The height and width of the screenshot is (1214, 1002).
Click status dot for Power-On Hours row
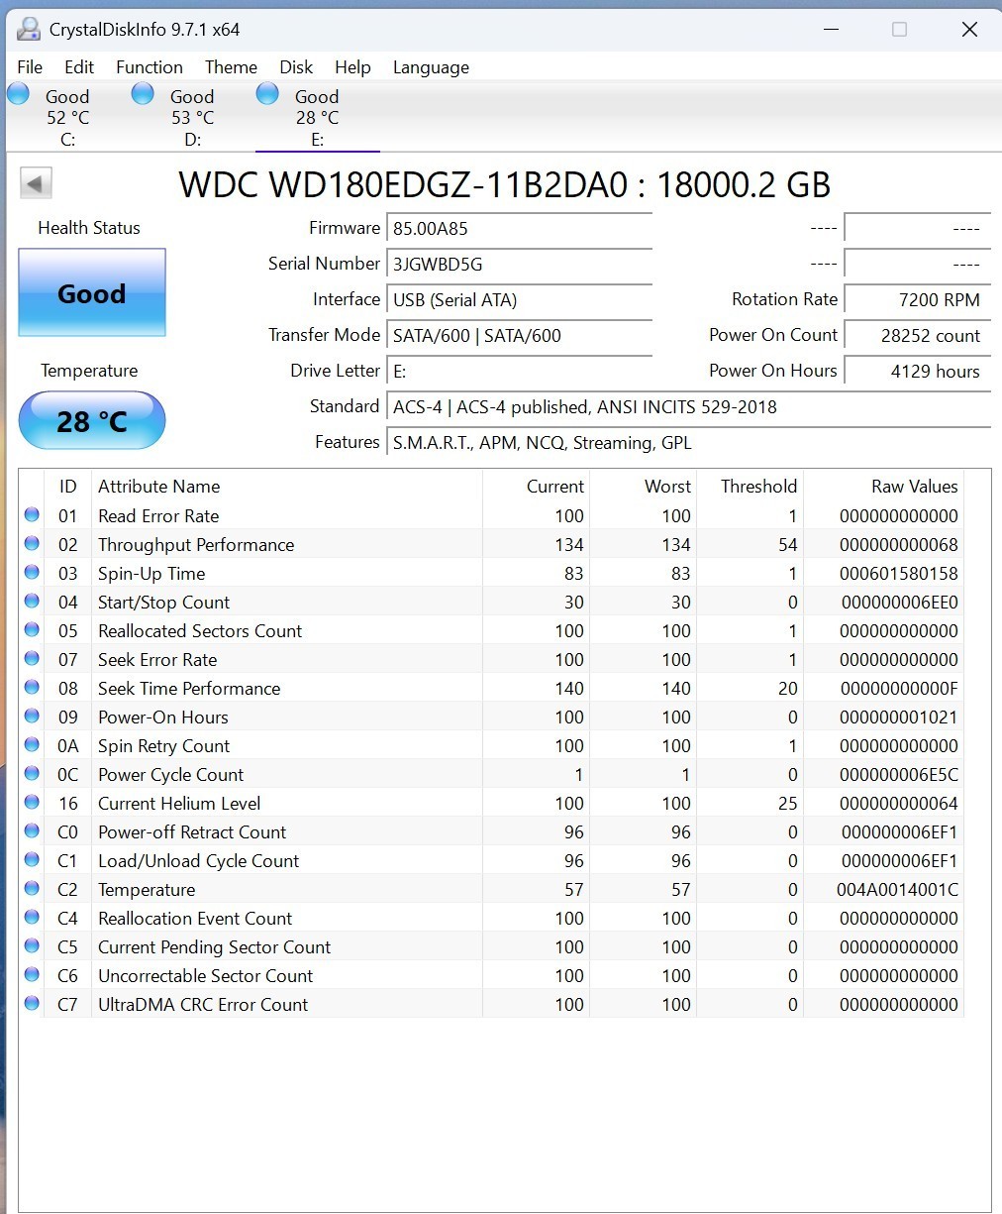32,717
